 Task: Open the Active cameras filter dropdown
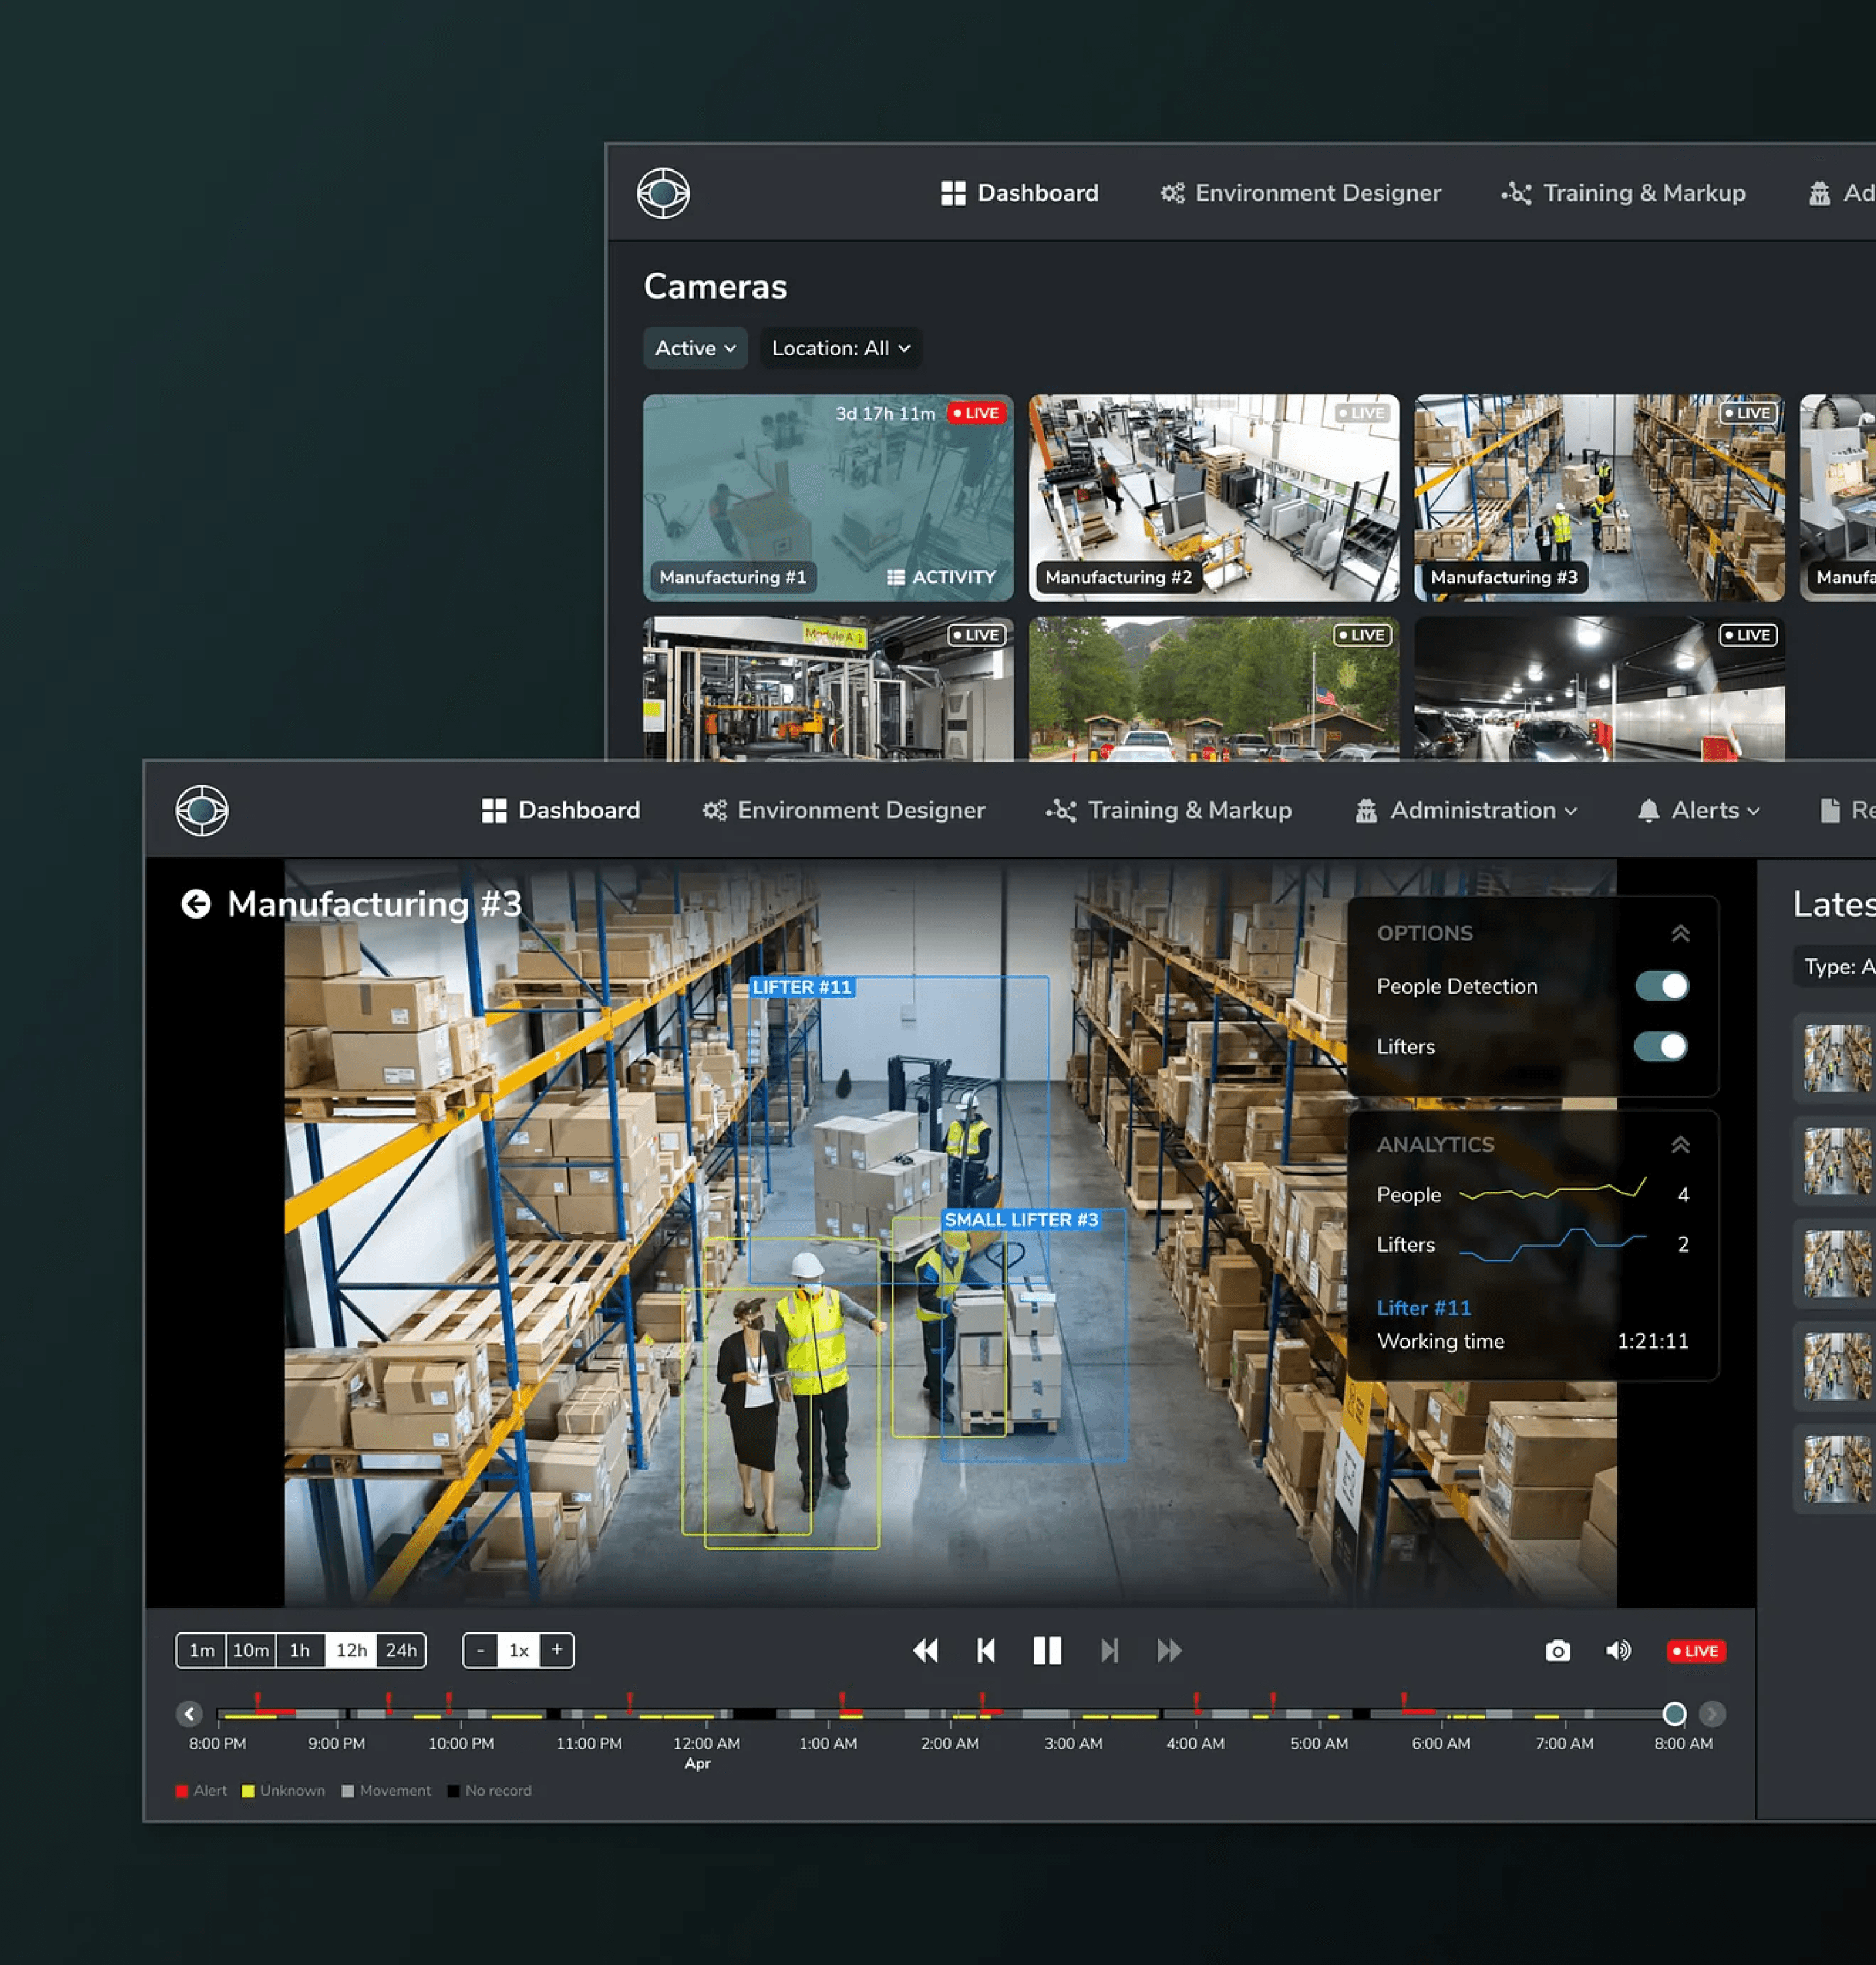click(x=695, y=349)
